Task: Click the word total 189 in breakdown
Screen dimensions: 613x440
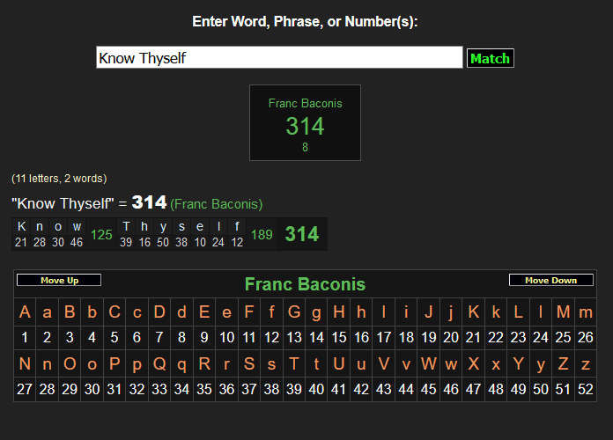Action: [x=262, y=235]
